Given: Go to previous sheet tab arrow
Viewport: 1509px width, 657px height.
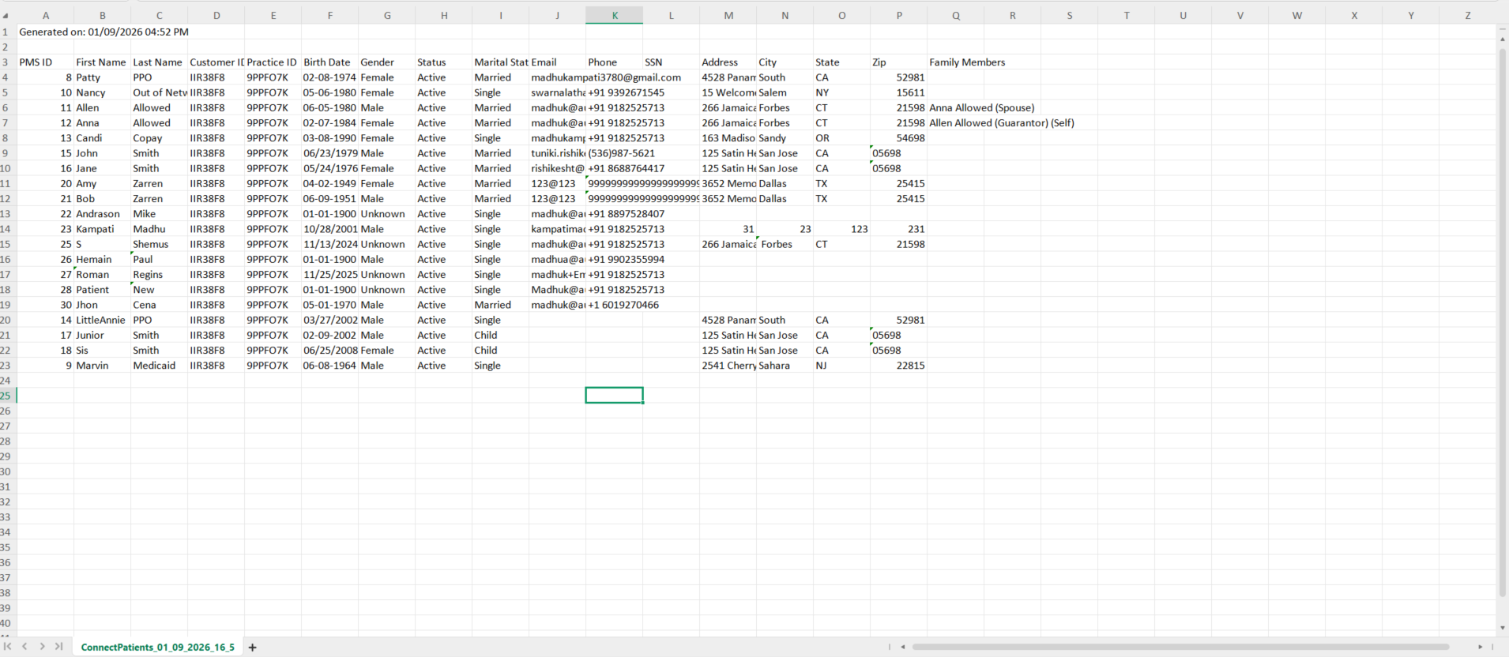Looking at the screenshot, I should tap(25, 647).
